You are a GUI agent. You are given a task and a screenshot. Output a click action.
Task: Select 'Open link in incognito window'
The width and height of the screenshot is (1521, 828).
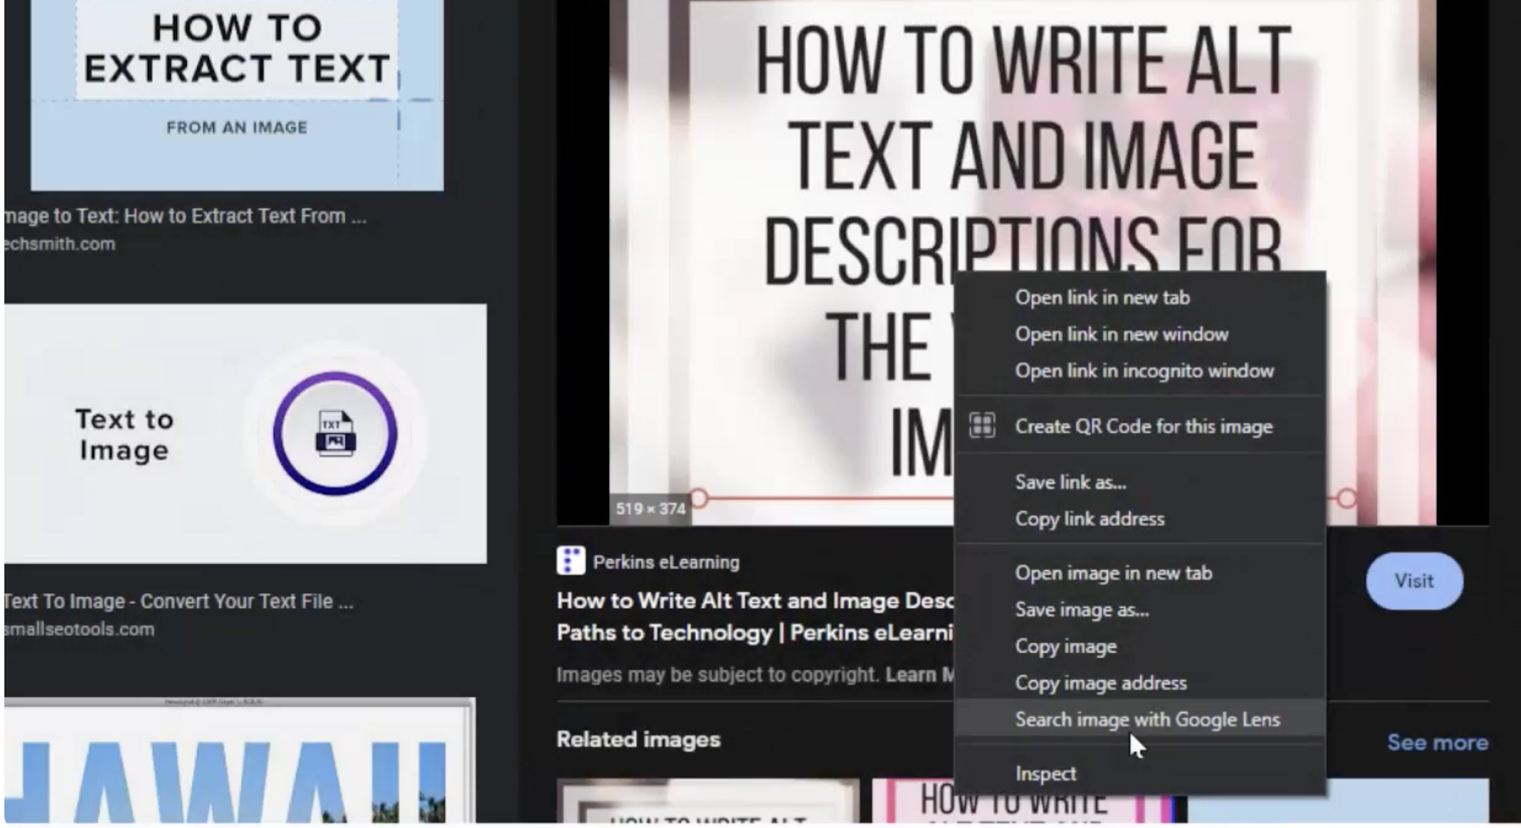click(x=1144, y=371)
